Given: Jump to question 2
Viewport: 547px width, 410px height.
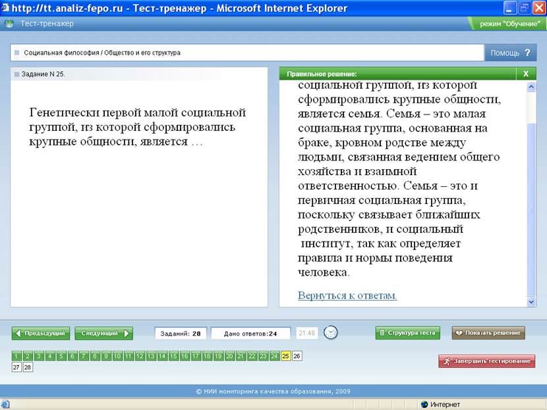Looking at the screenshot, I should pyautogui.click(x=28, y=356).
